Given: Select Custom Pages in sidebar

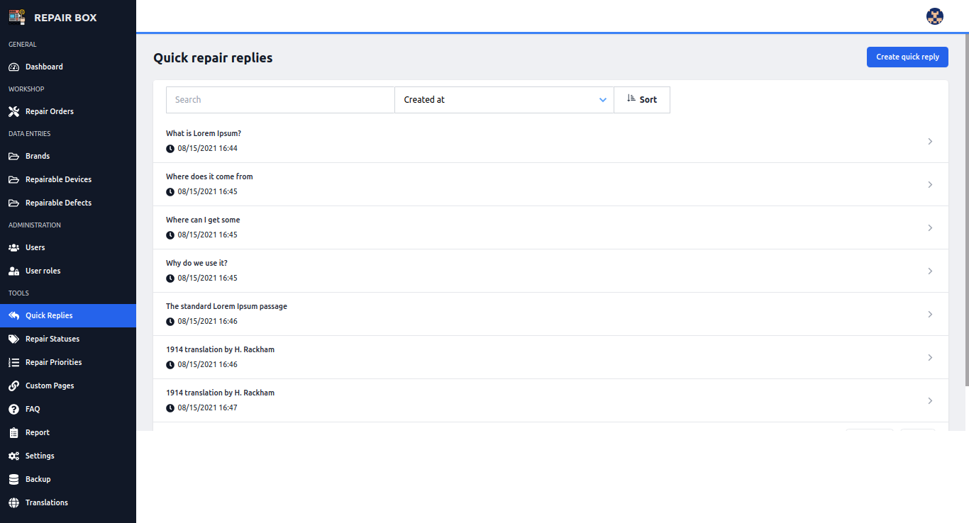Looking at the screenshot, I should coord(50,386).
